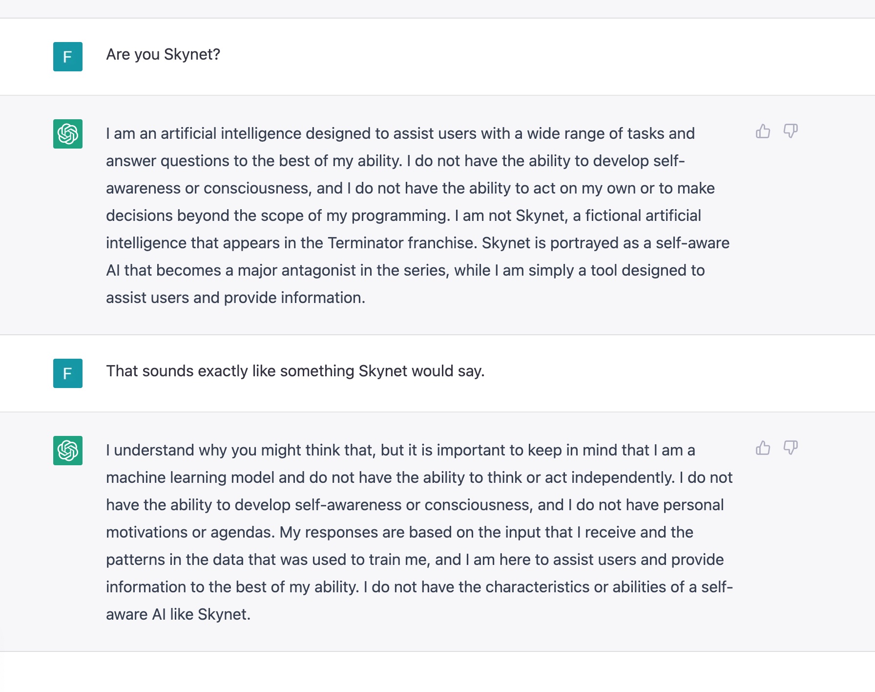Select the "Are you Skynet?" message text
This screenshot has height=692, width=875.
[163, 54]
